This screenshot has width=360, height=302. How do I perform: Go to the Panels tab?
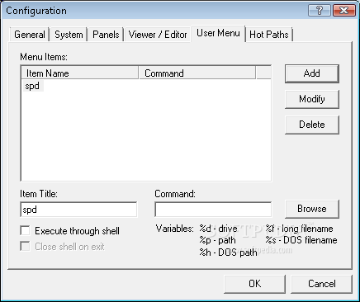pyautogui.click(x=106, y=35)
